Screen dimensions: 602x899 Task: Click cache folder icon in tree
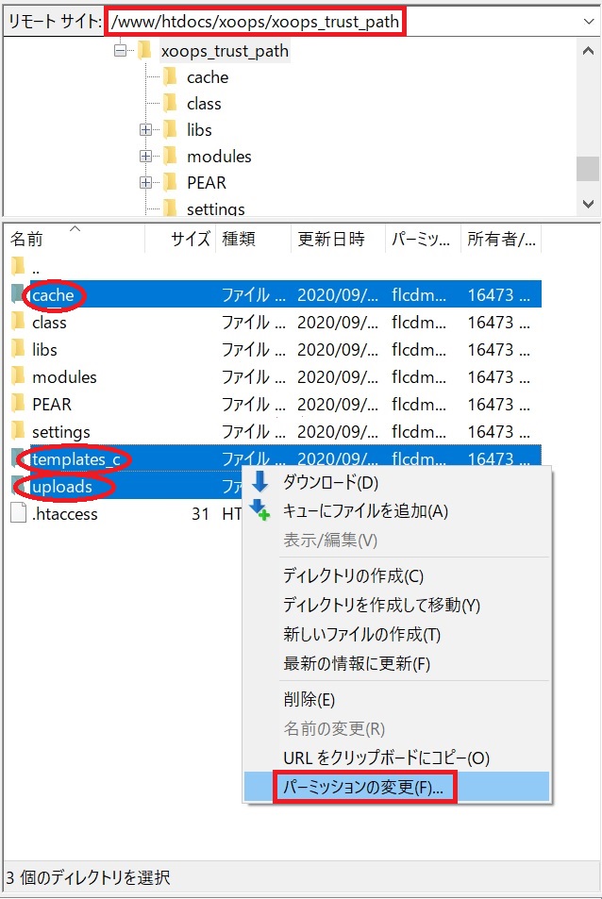tap(170, 76)
